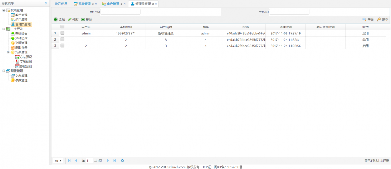
Task: Sort by 手机号码 column header
Action: (x=126, y=27)
